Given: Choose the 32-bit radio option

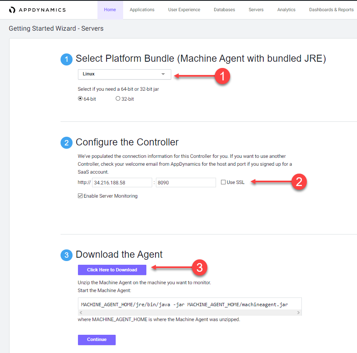Looking at the screenshot, I should click(118, 99).
